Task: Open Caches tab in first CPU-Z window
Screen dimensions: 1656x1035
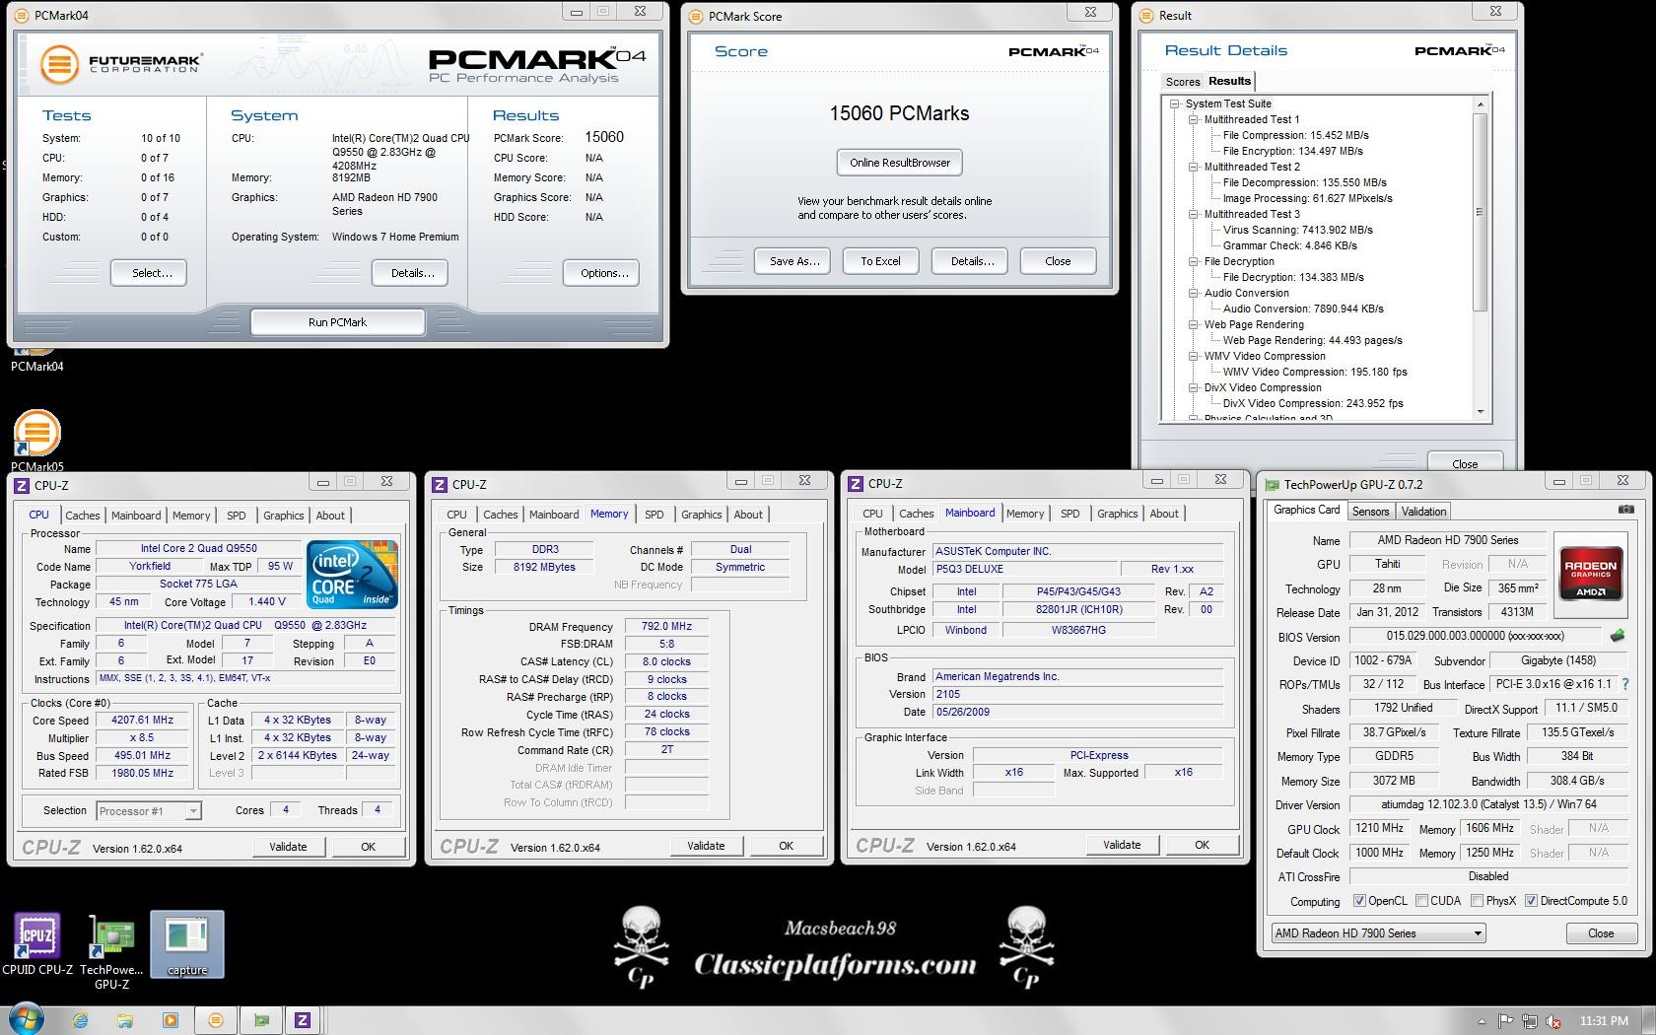Action: tap(83, 516)
